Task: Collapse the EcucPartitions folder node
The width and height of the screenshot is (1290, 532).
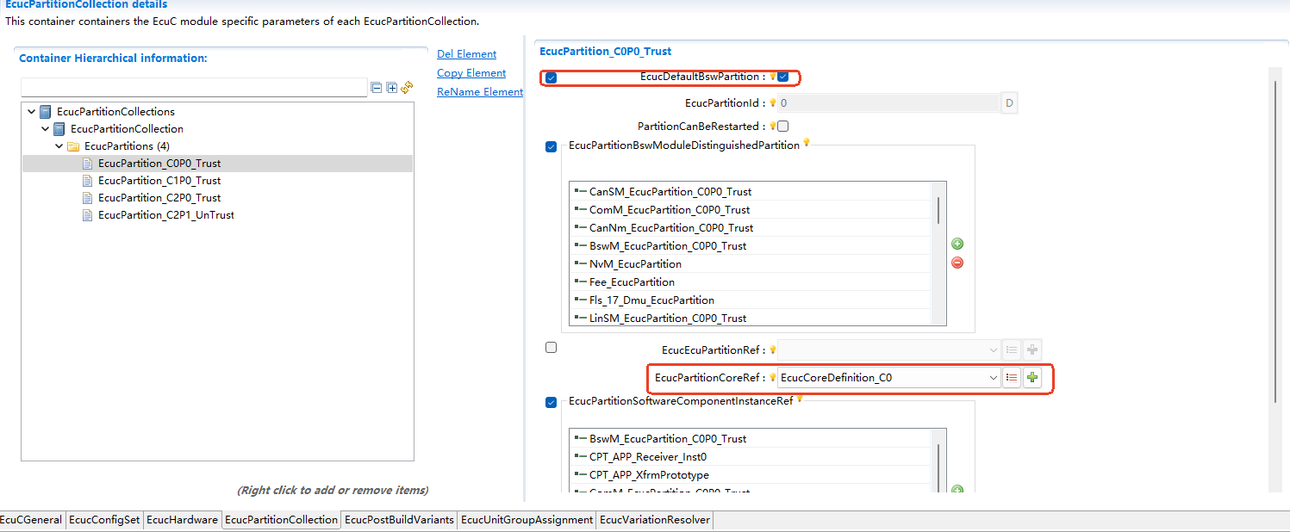Action: [x=59, y=146]
